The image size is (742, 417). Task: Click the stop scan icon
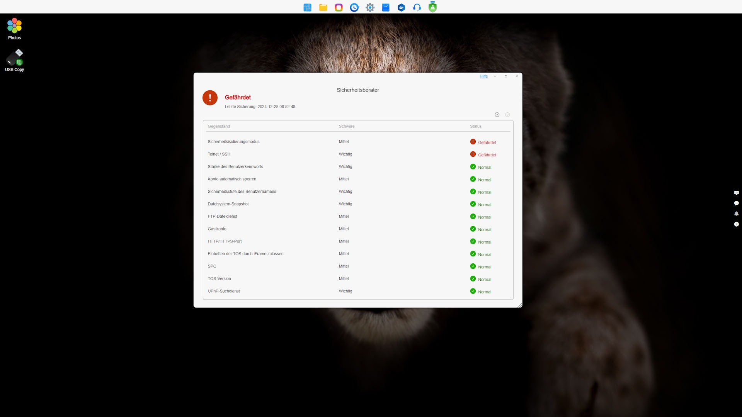(507, 115)
